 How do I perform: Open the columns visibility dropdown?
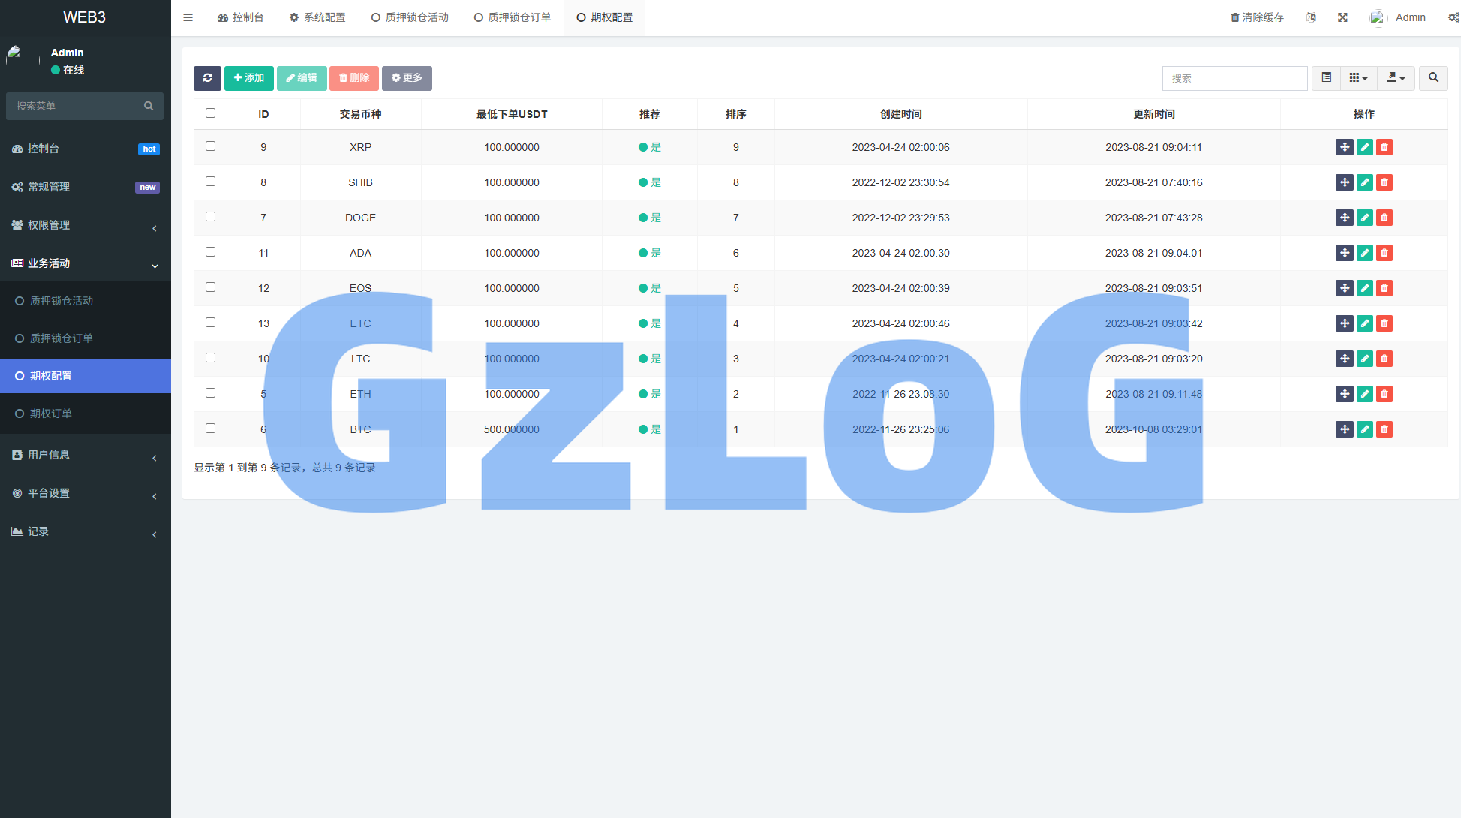(1357, 78)
